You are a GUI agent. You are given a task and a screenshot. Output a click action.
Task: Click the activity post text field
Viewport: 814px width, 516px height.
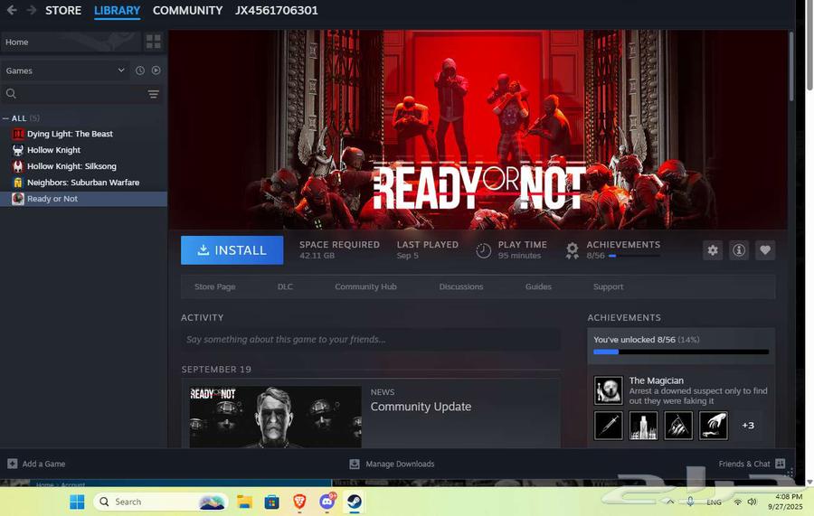coord(371,339)
